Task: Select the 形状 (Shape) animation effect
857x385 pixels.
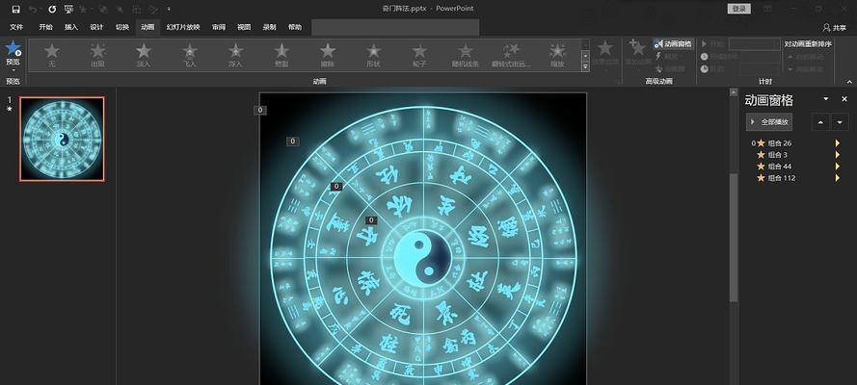Action: (373, 55)
